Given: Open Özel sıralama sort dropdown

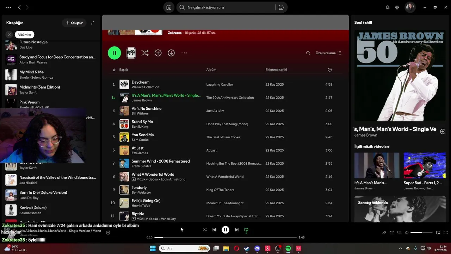Looking at the screenshot, I should pyautogui.click(x=328, y=53).
